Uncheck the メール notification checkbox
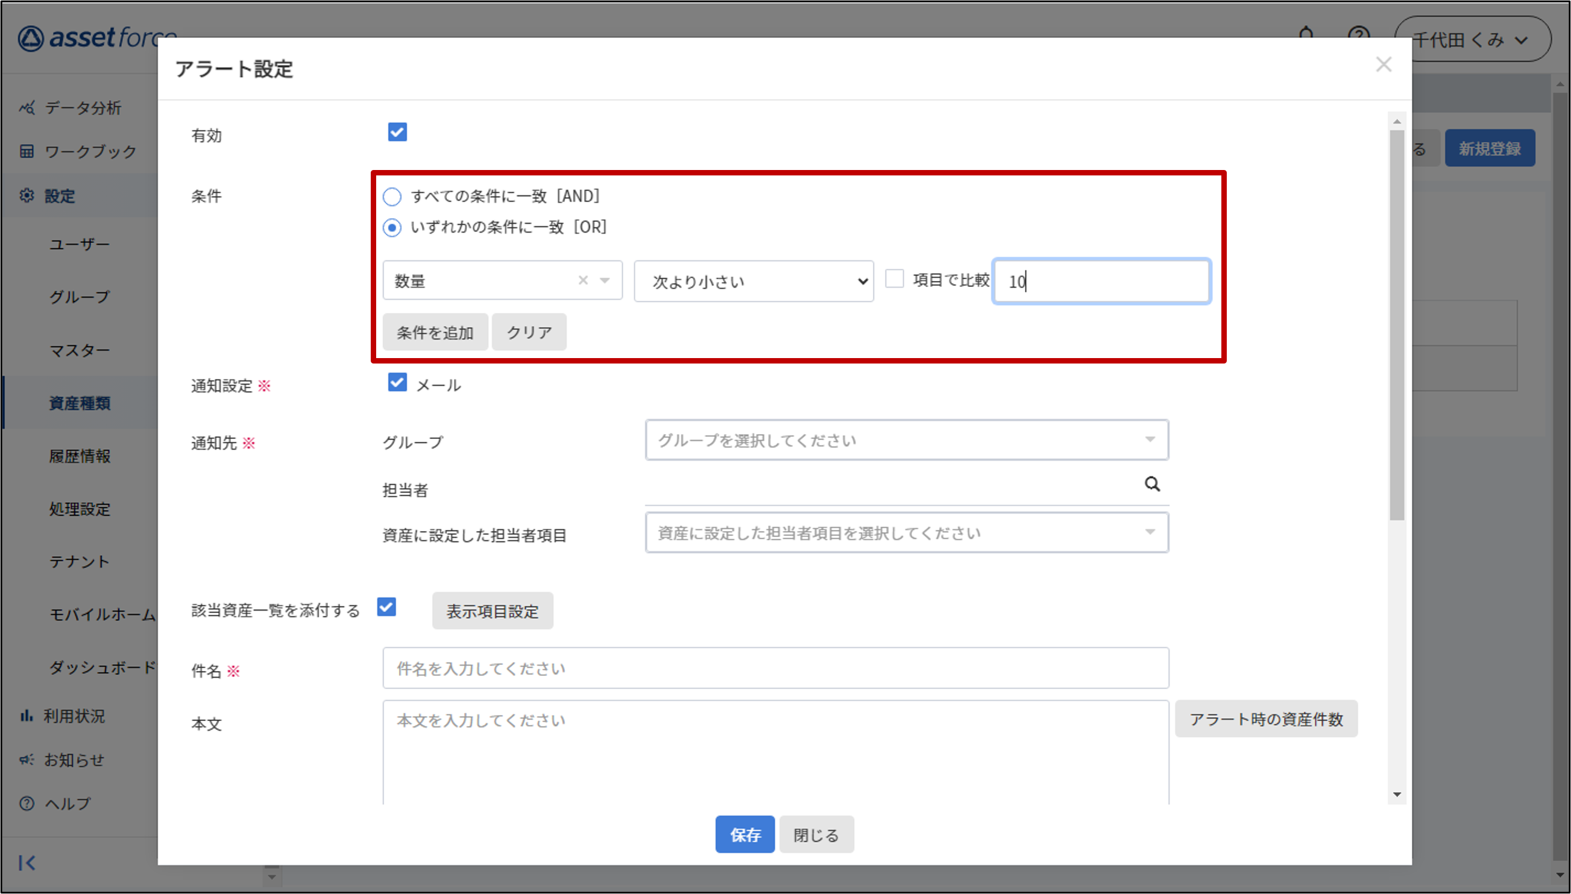 pos(397,383)
